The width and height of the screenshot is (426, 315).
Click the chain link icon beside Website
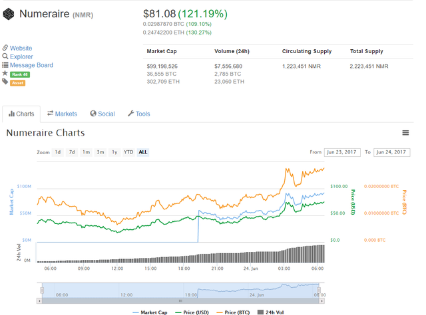pos(5,48)
